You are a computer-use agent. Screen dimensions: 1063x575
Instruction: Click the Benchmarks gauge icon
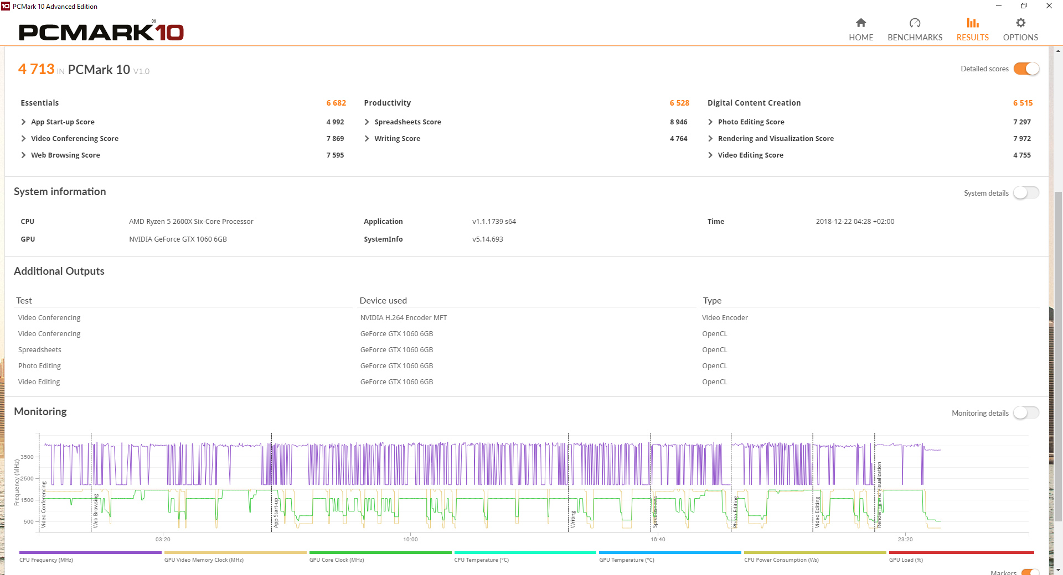915,23
